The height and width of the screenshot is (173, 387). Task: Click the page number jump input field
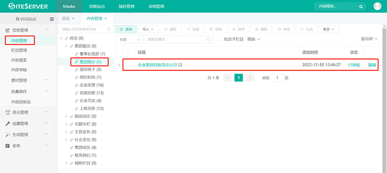point(277,78)
